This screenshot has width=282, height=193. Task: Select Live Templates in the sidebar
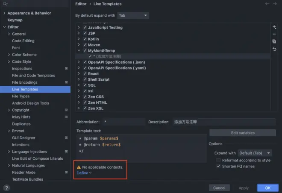[35, 89]
